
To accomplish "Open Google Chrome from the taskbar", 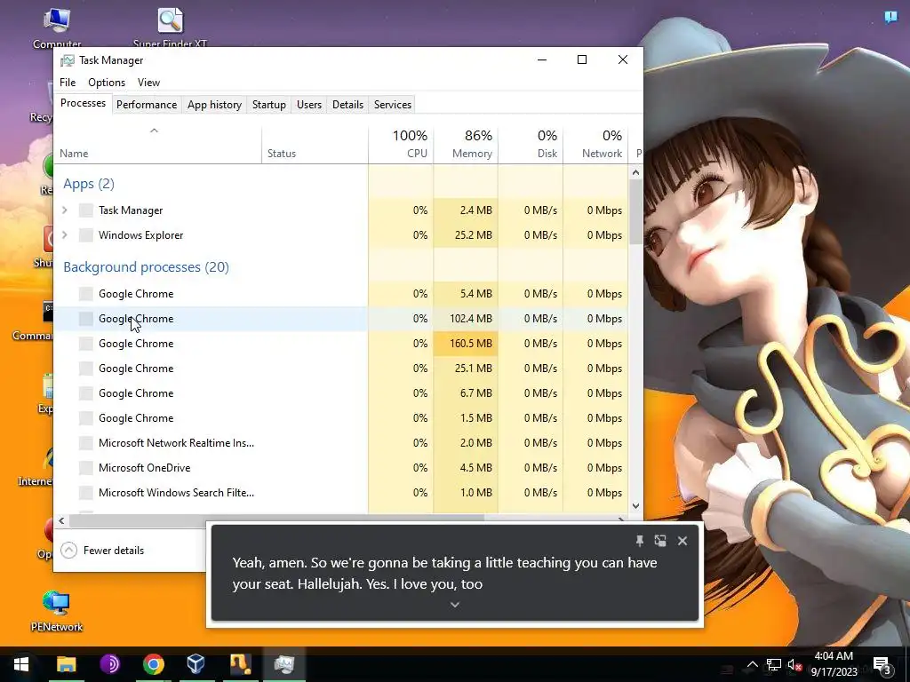I will [153, 664].
